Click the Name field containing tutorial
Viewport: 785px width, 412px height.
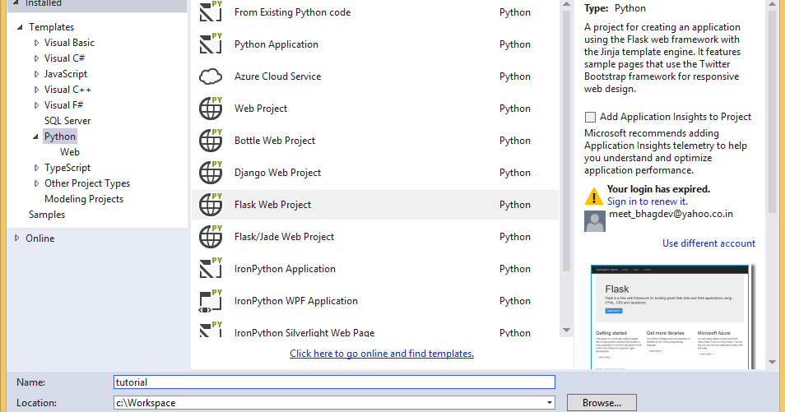coord(334,382)
